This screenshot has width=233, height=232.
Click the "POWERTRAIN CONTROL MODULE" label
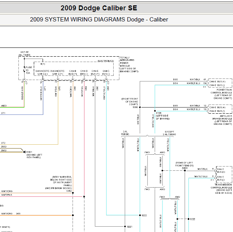(x=221, y=91)
